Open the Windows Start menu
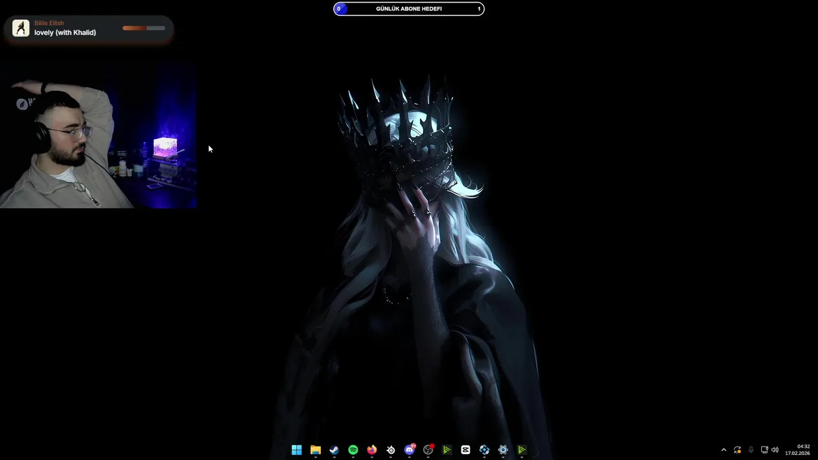 pyautogui.click(x=297, y=450)
